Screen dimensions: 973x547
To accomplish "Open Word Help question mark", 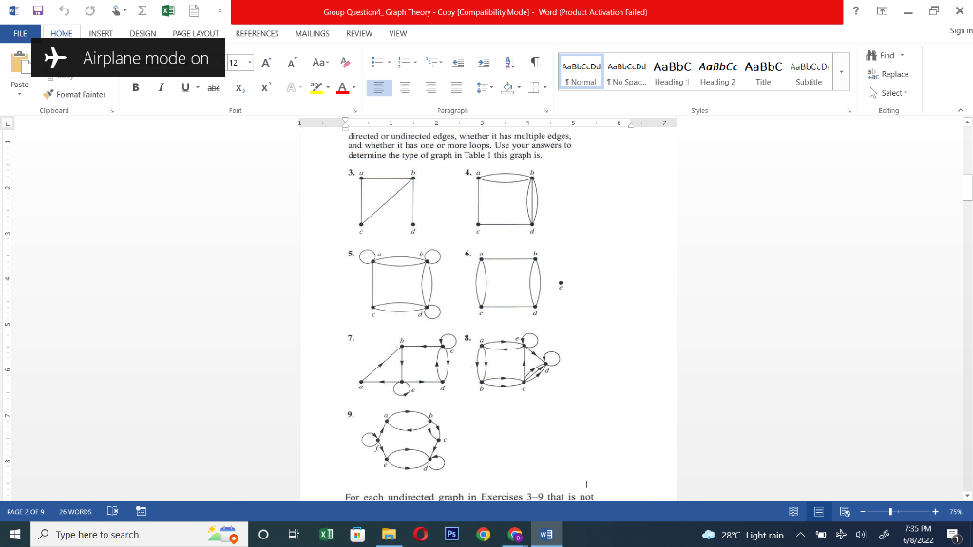I will click(856, 11).
